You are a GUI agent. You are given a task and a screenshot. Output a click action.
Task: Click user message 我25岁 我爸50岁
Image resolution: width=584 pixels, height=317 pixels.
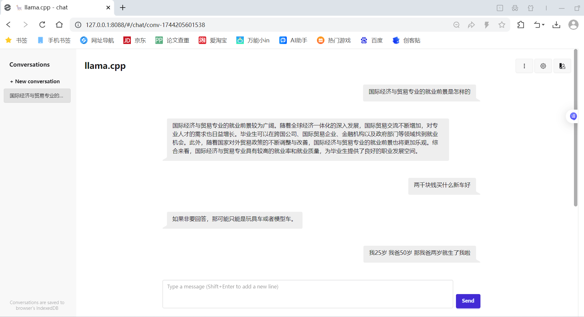[x=420, y=254]
